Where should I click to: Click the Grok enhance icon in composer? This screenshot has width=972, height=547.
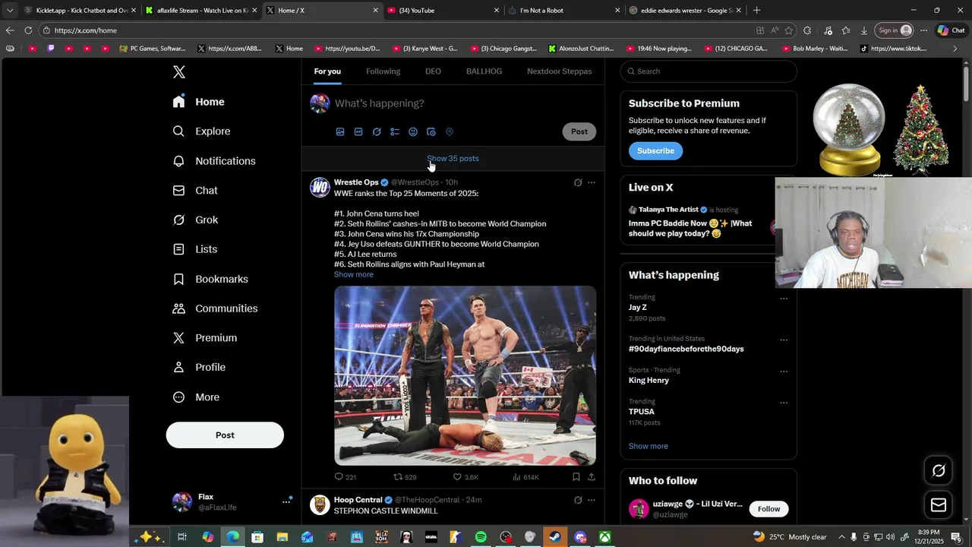click(x=377, y=131)
